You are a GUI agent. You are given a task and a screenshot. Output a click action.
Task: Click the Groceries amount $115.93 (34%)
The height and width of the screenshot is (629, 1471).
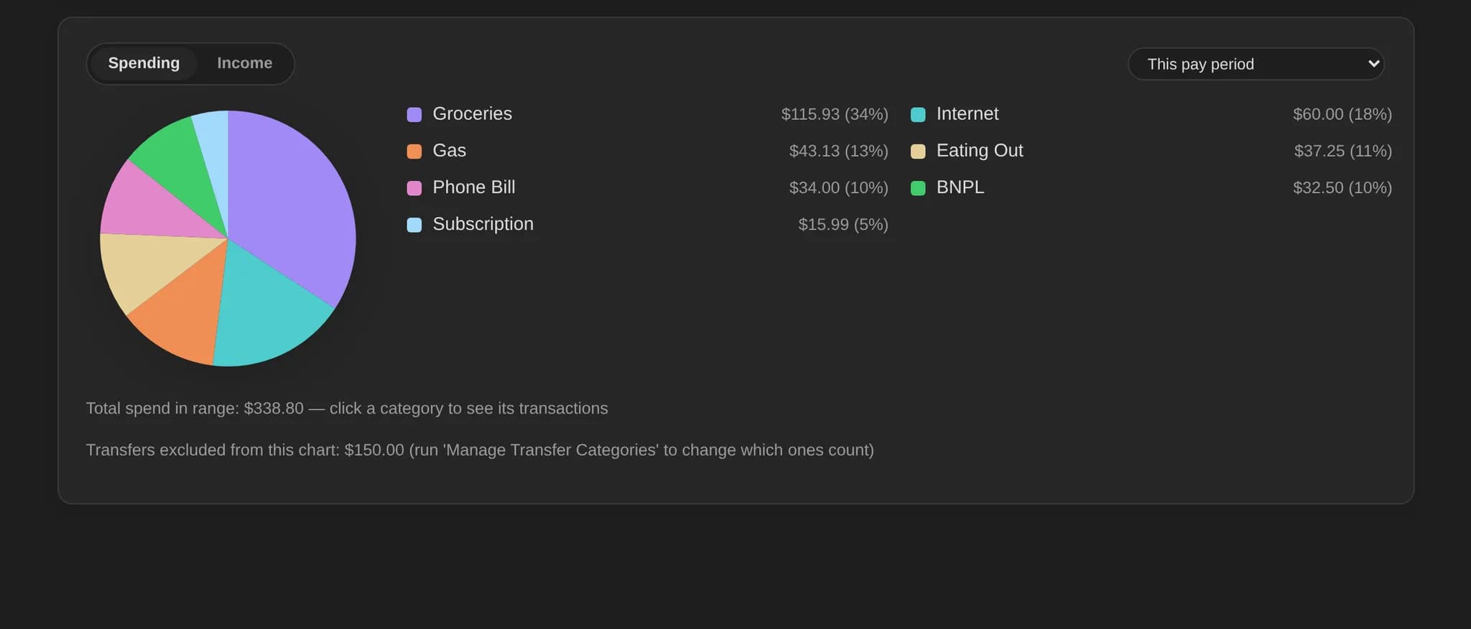point(835,114)
